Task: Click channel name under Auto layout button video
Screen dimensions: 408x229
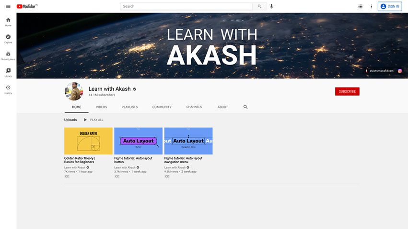Action: 125,167
